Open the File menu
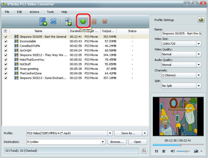The height and width of the screenshot is (158, 208). 7,12
